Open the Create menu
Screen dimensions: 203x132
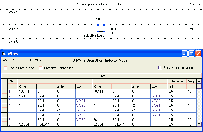click(x=18, y=60)
